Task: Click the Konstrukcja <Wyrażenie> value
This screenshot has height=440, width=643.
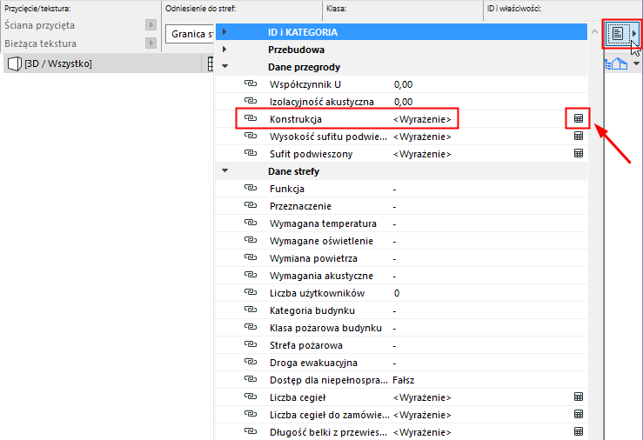Action: (x=422, y=119)
